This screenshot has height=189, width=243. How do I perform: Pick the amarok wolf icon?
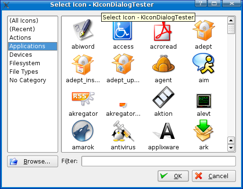click(83, 131)
